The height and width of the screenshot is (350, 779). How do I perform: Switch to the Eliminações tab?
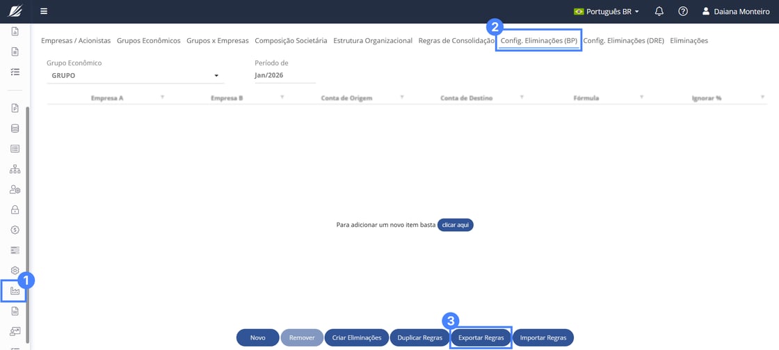tap(689, 41)
